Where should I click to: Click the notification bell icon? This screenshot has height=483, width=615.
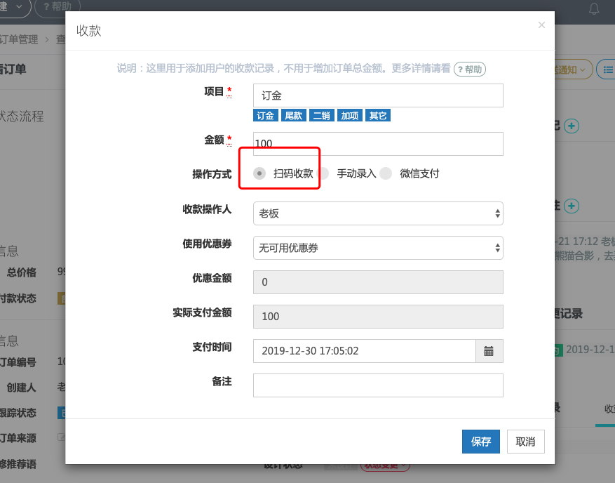(x=594, y=8)
